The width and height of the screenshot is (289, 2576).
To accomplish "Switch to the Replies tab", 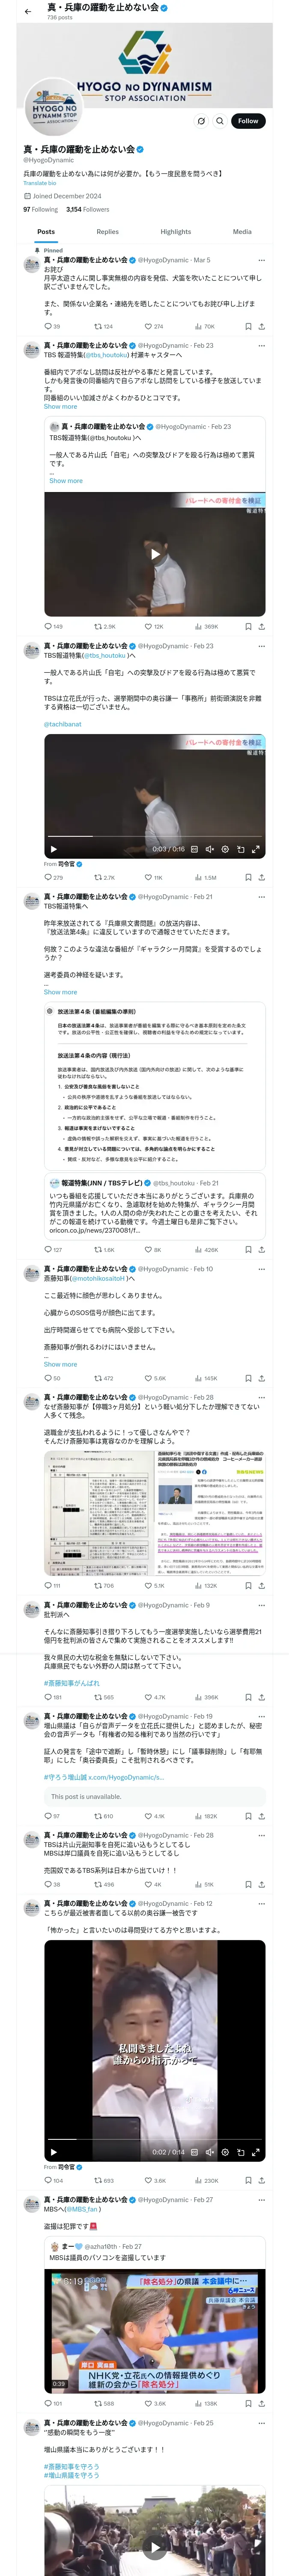I will tap(107, 231).
